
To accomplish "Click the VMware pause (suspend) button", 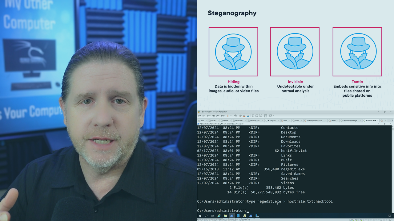I will (x=228, y=116).
